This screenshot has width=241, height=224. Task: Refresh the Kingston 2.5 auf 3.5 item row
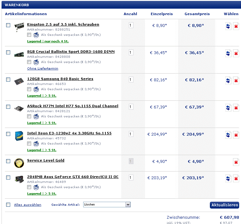[x=228, y=26]
